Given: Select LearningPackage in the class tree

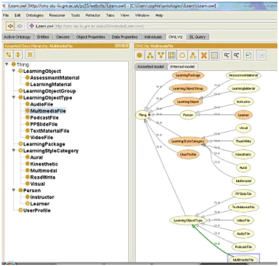Looking at the screenshot, I should pyautogui.click(x=44, y=144).
